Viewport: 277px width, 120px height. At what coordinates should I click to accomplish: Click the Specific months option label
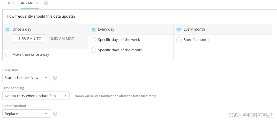pos(197,40)
